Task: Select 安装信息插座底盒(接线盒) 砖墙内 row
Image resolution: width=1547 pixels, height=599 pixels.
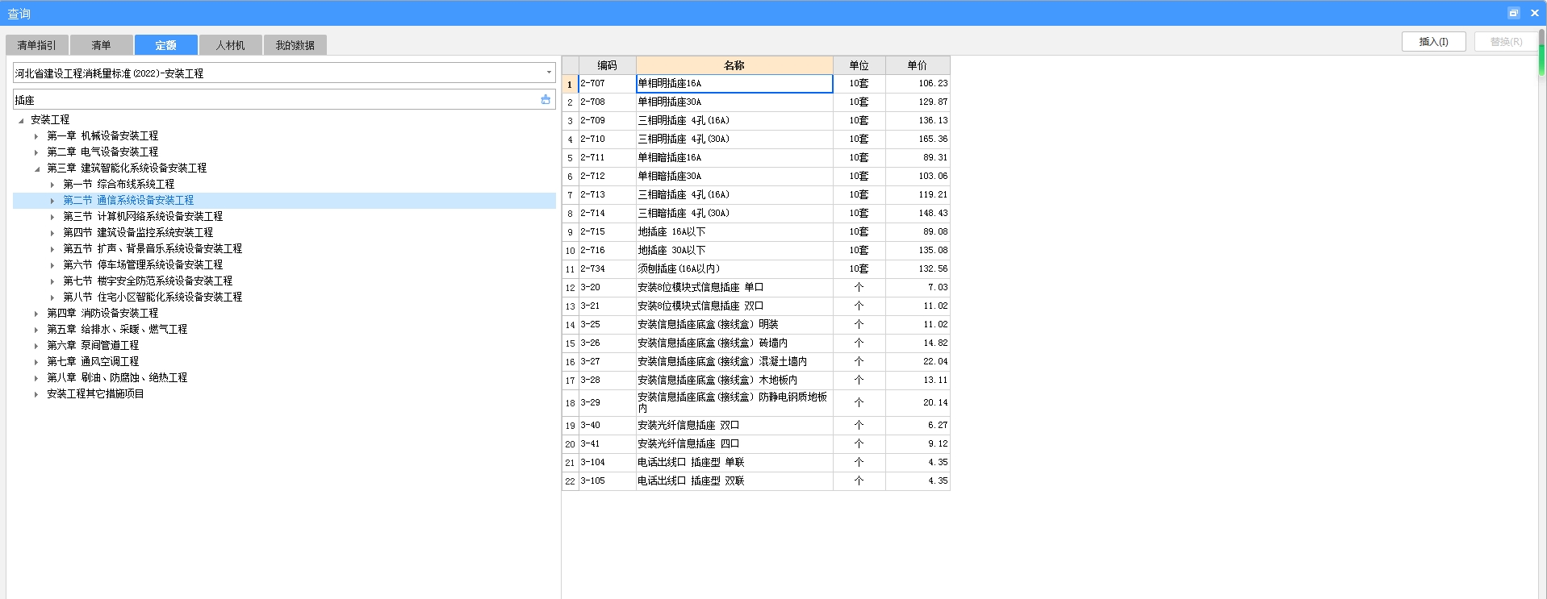Action: 734,343
